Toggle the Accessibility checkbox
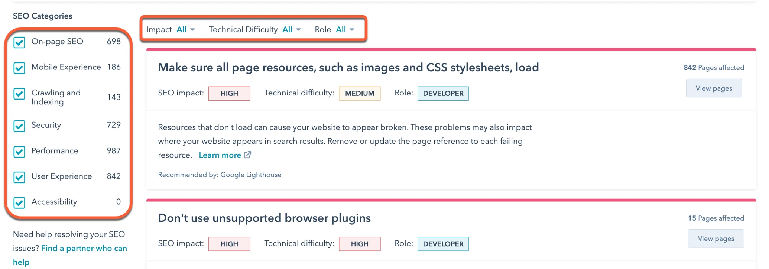Image resolution: width=769 pixels, height=269 pixels. coord(19,202)
